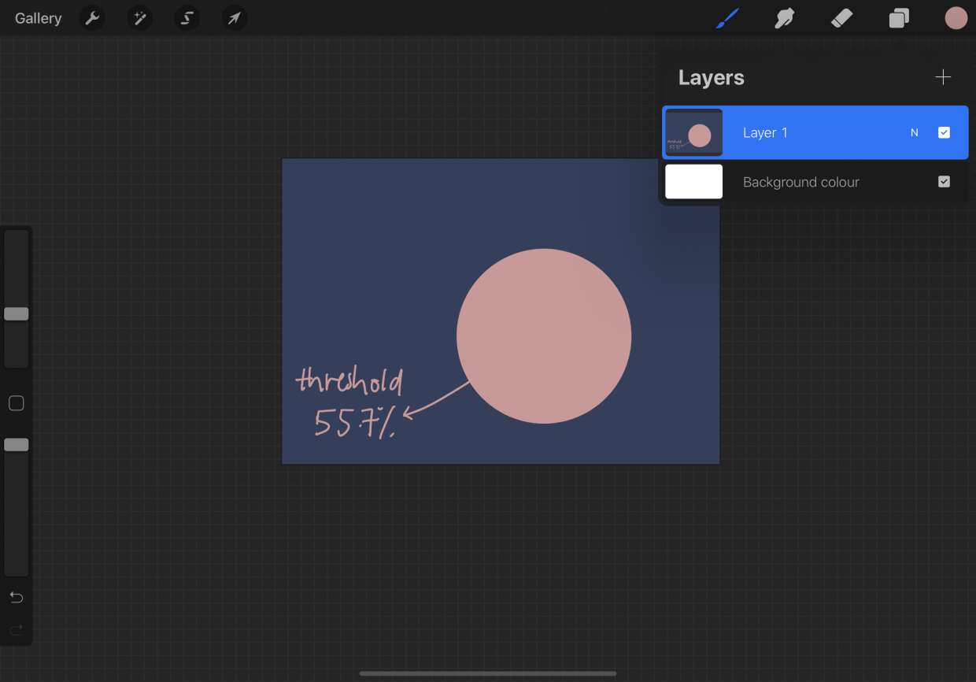Viewport: 976px width, 682px height.
Task: Return to the Gallery
Action: pos(38,18)
